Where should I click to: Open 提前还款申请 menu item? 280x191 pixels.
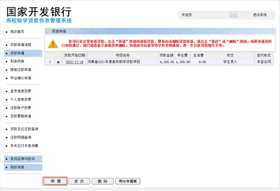[x=21, y=70]
